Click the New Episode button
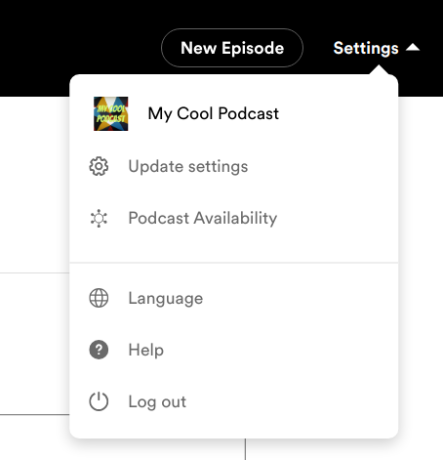 point(232,48)
